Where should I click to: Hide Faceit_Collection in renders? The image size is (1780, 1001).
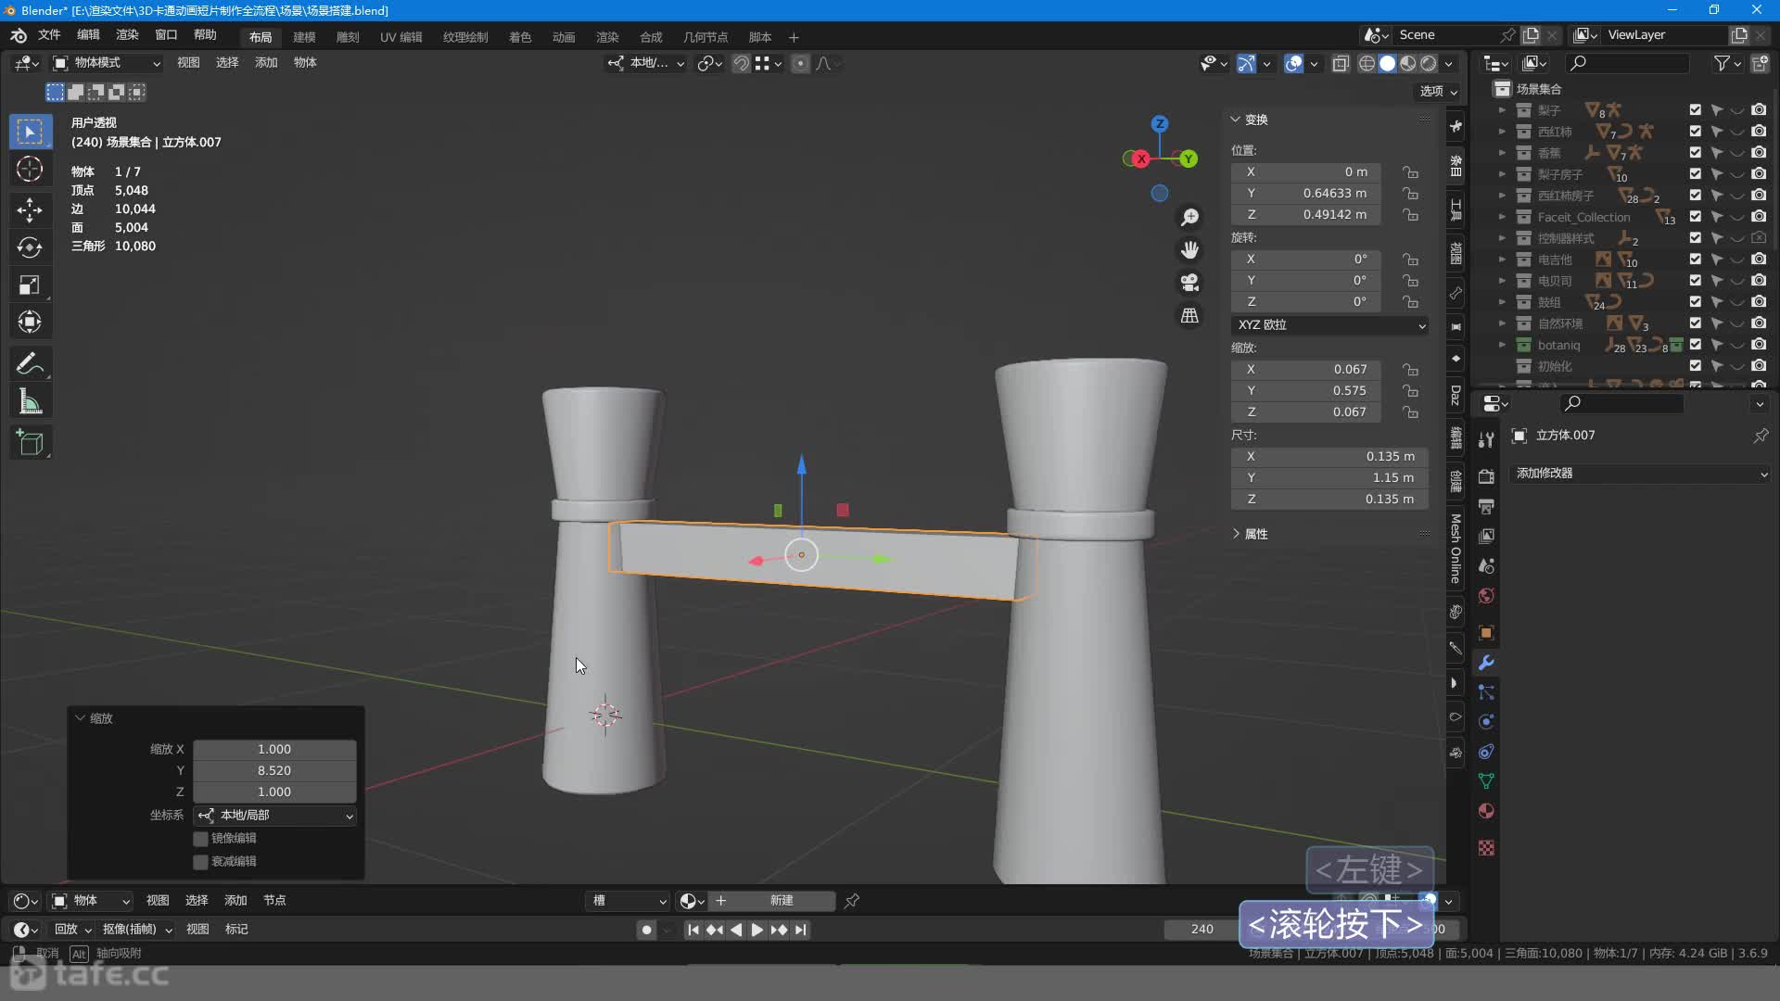point(1759,217)
